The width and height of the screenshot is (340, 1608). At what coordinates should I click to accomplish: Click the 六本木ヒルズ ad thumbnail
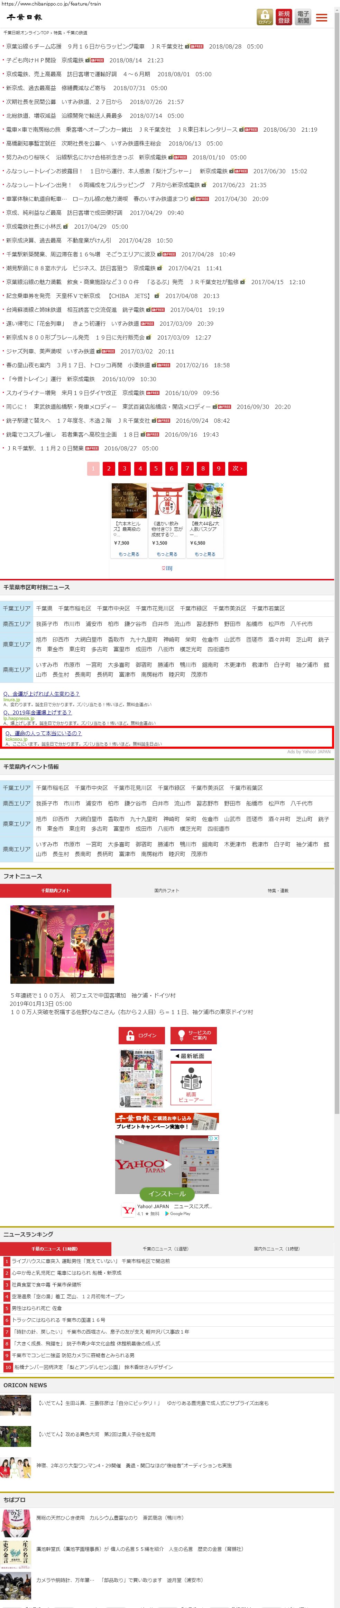tap(129, 501)
